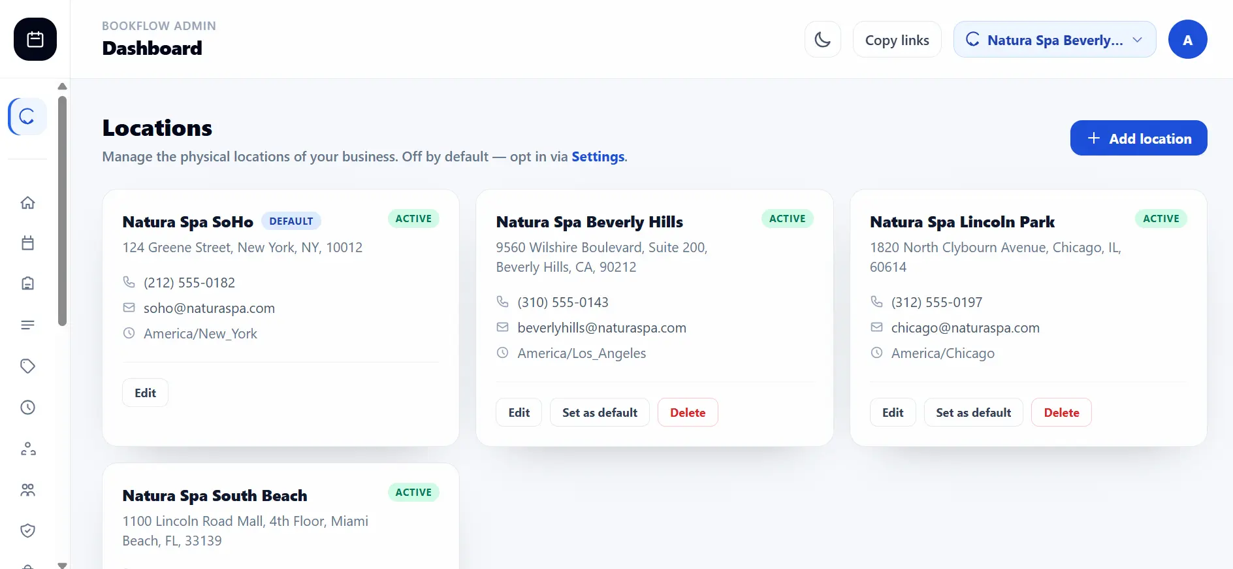Click the Add location button

pos(1138,138)
